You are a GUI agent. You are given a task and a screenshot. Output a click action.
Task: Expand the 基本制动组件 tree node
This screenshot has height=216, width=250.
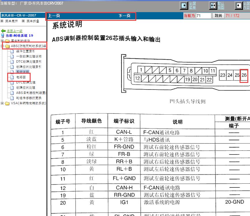(2, 41)
